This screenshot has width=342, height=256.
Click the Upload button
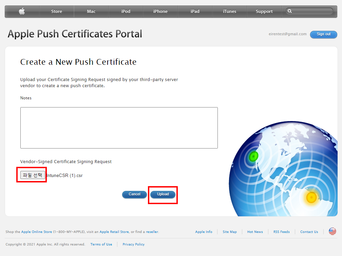pos(163,194)
